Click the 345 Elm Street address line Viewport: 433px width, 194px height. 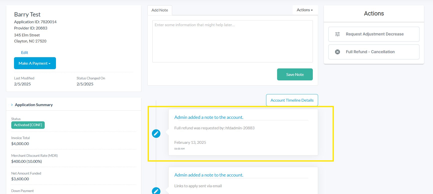tap(27, 35)
